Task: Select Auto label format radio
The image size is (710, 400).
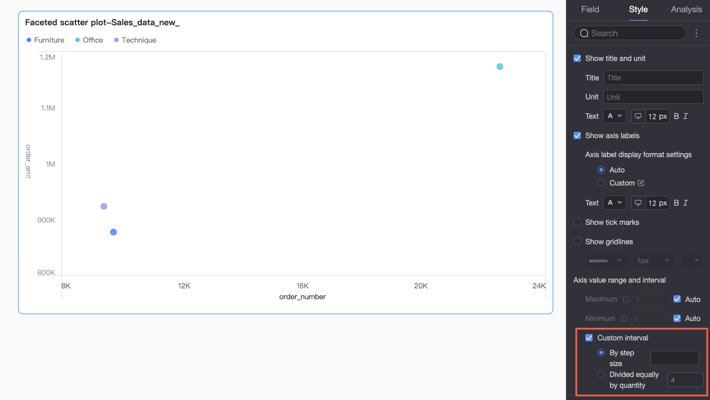Action: [x=601, y=170]
